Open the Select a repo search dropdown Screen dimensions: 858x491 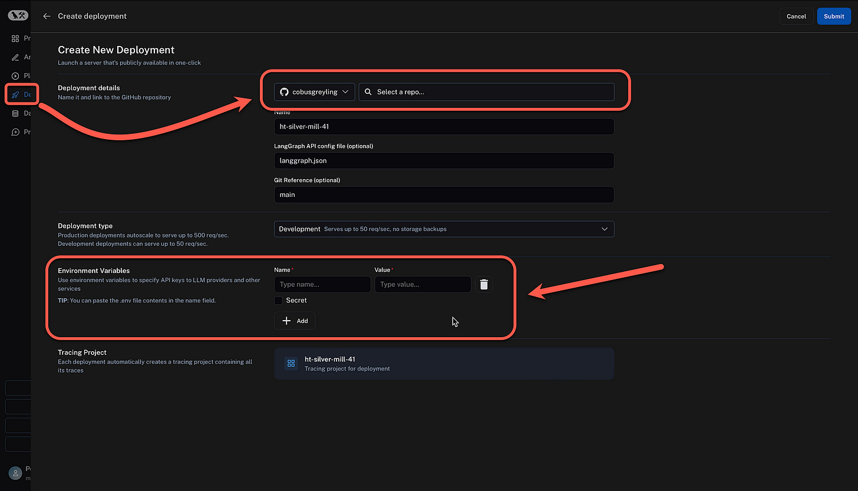click(486, 92)
